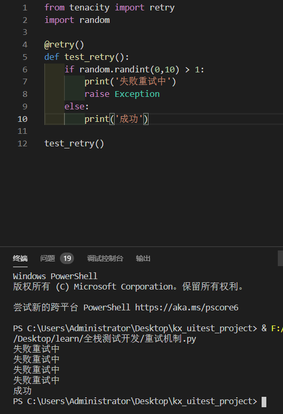Click the '重试机制.py' file path in terminal
283x414 pixels.
click(170, 339)
